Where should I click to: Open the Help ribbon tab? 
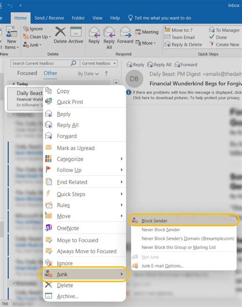(x=115, y=18)
